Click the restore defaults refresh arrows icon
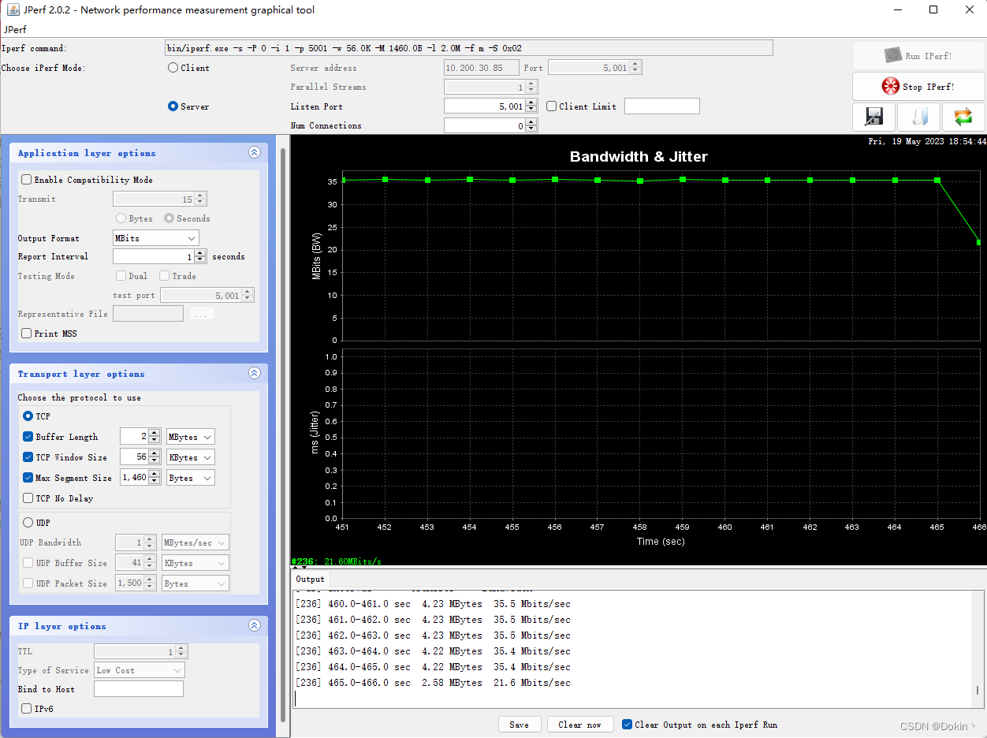This screenshot has width=987, height=738. point(963,117)
